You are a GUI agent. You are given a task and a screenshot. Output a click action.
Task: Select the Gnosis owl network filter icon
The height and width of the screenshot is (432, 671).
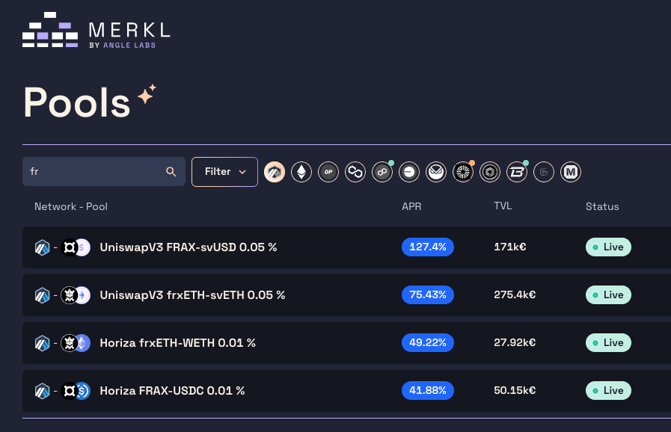436,172
